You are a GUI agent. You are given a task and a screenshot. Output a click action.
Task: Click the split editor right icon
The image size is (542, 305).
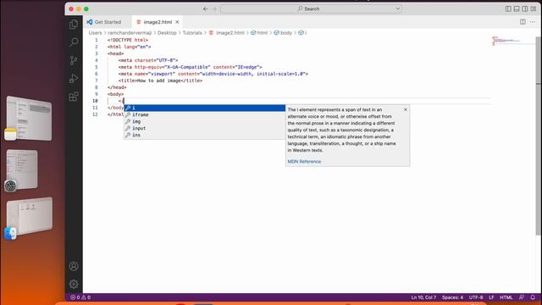[523, 22]
